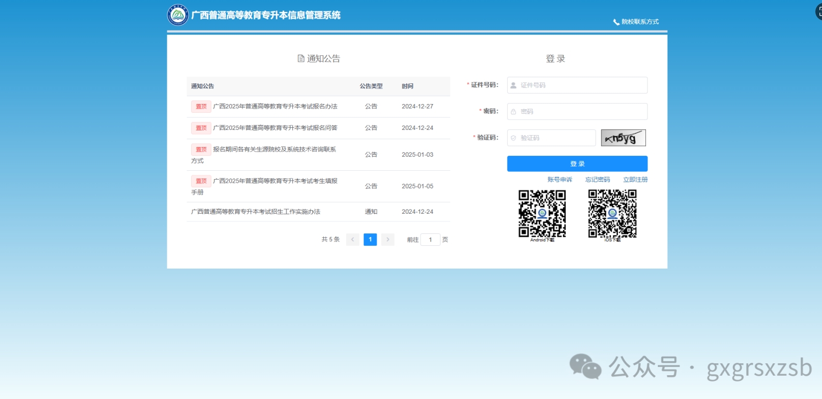
Task: Open the 账号申诉 account appeal link
Action: (x=560, y=180)
